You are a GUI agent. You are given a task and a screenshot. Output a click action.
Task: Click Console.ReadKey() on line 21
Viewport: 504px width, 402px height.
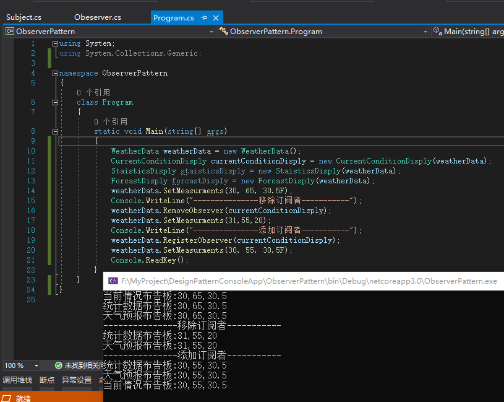point(147,260)
